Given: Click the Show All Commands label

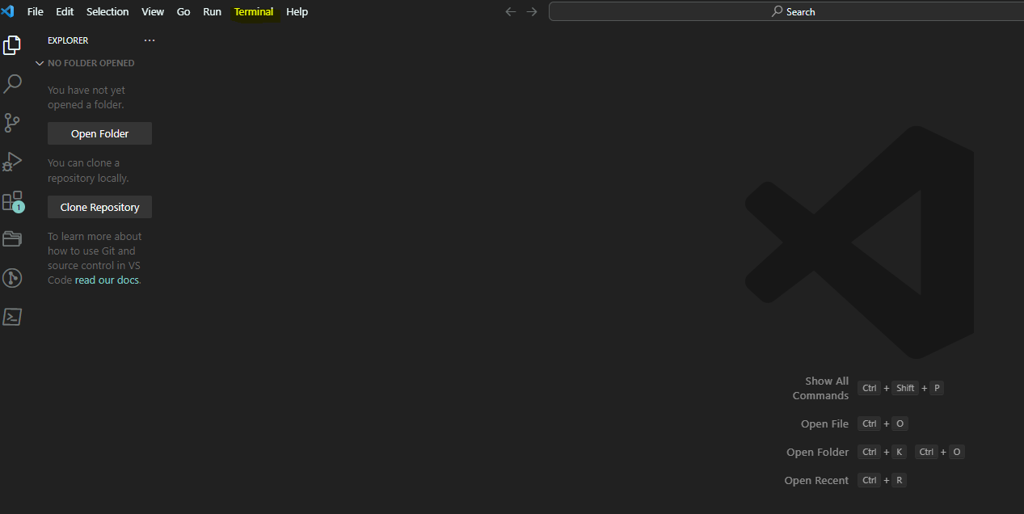Looking at the screenshot, I should coord(820,388).
